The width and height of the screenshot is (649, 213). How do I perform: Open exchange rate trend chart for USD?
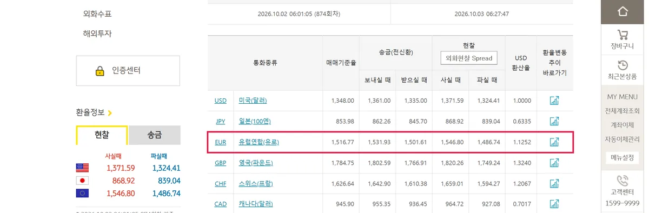tap(554, 101)
